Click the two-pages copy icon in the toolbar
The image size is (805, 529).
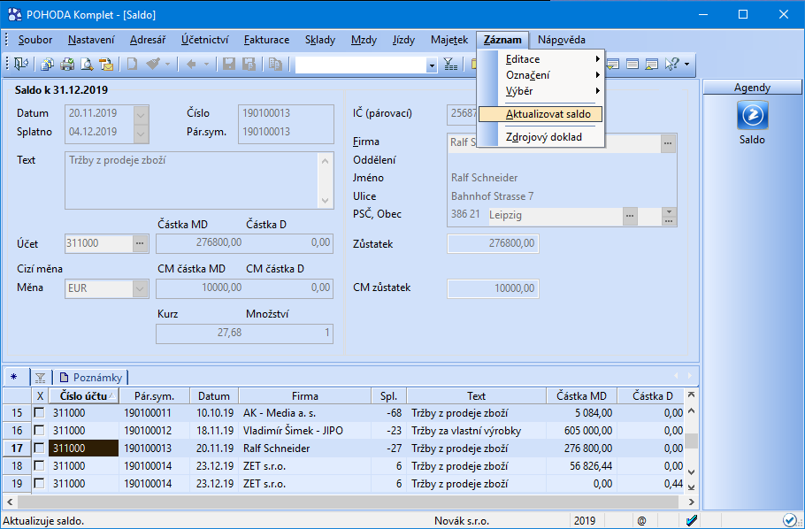pos(276,64)
